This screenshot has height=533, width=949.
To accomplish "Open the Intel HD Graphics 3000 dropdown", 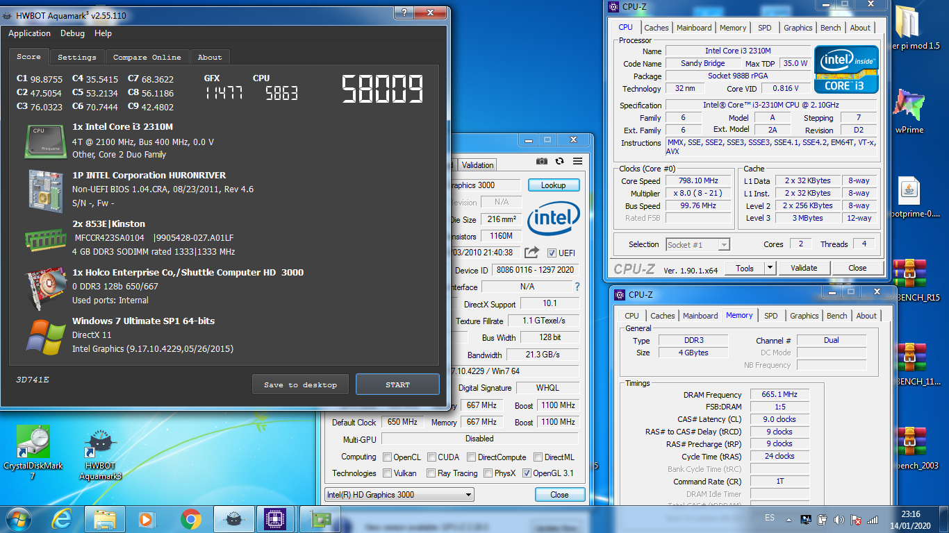I will point(399,495).
